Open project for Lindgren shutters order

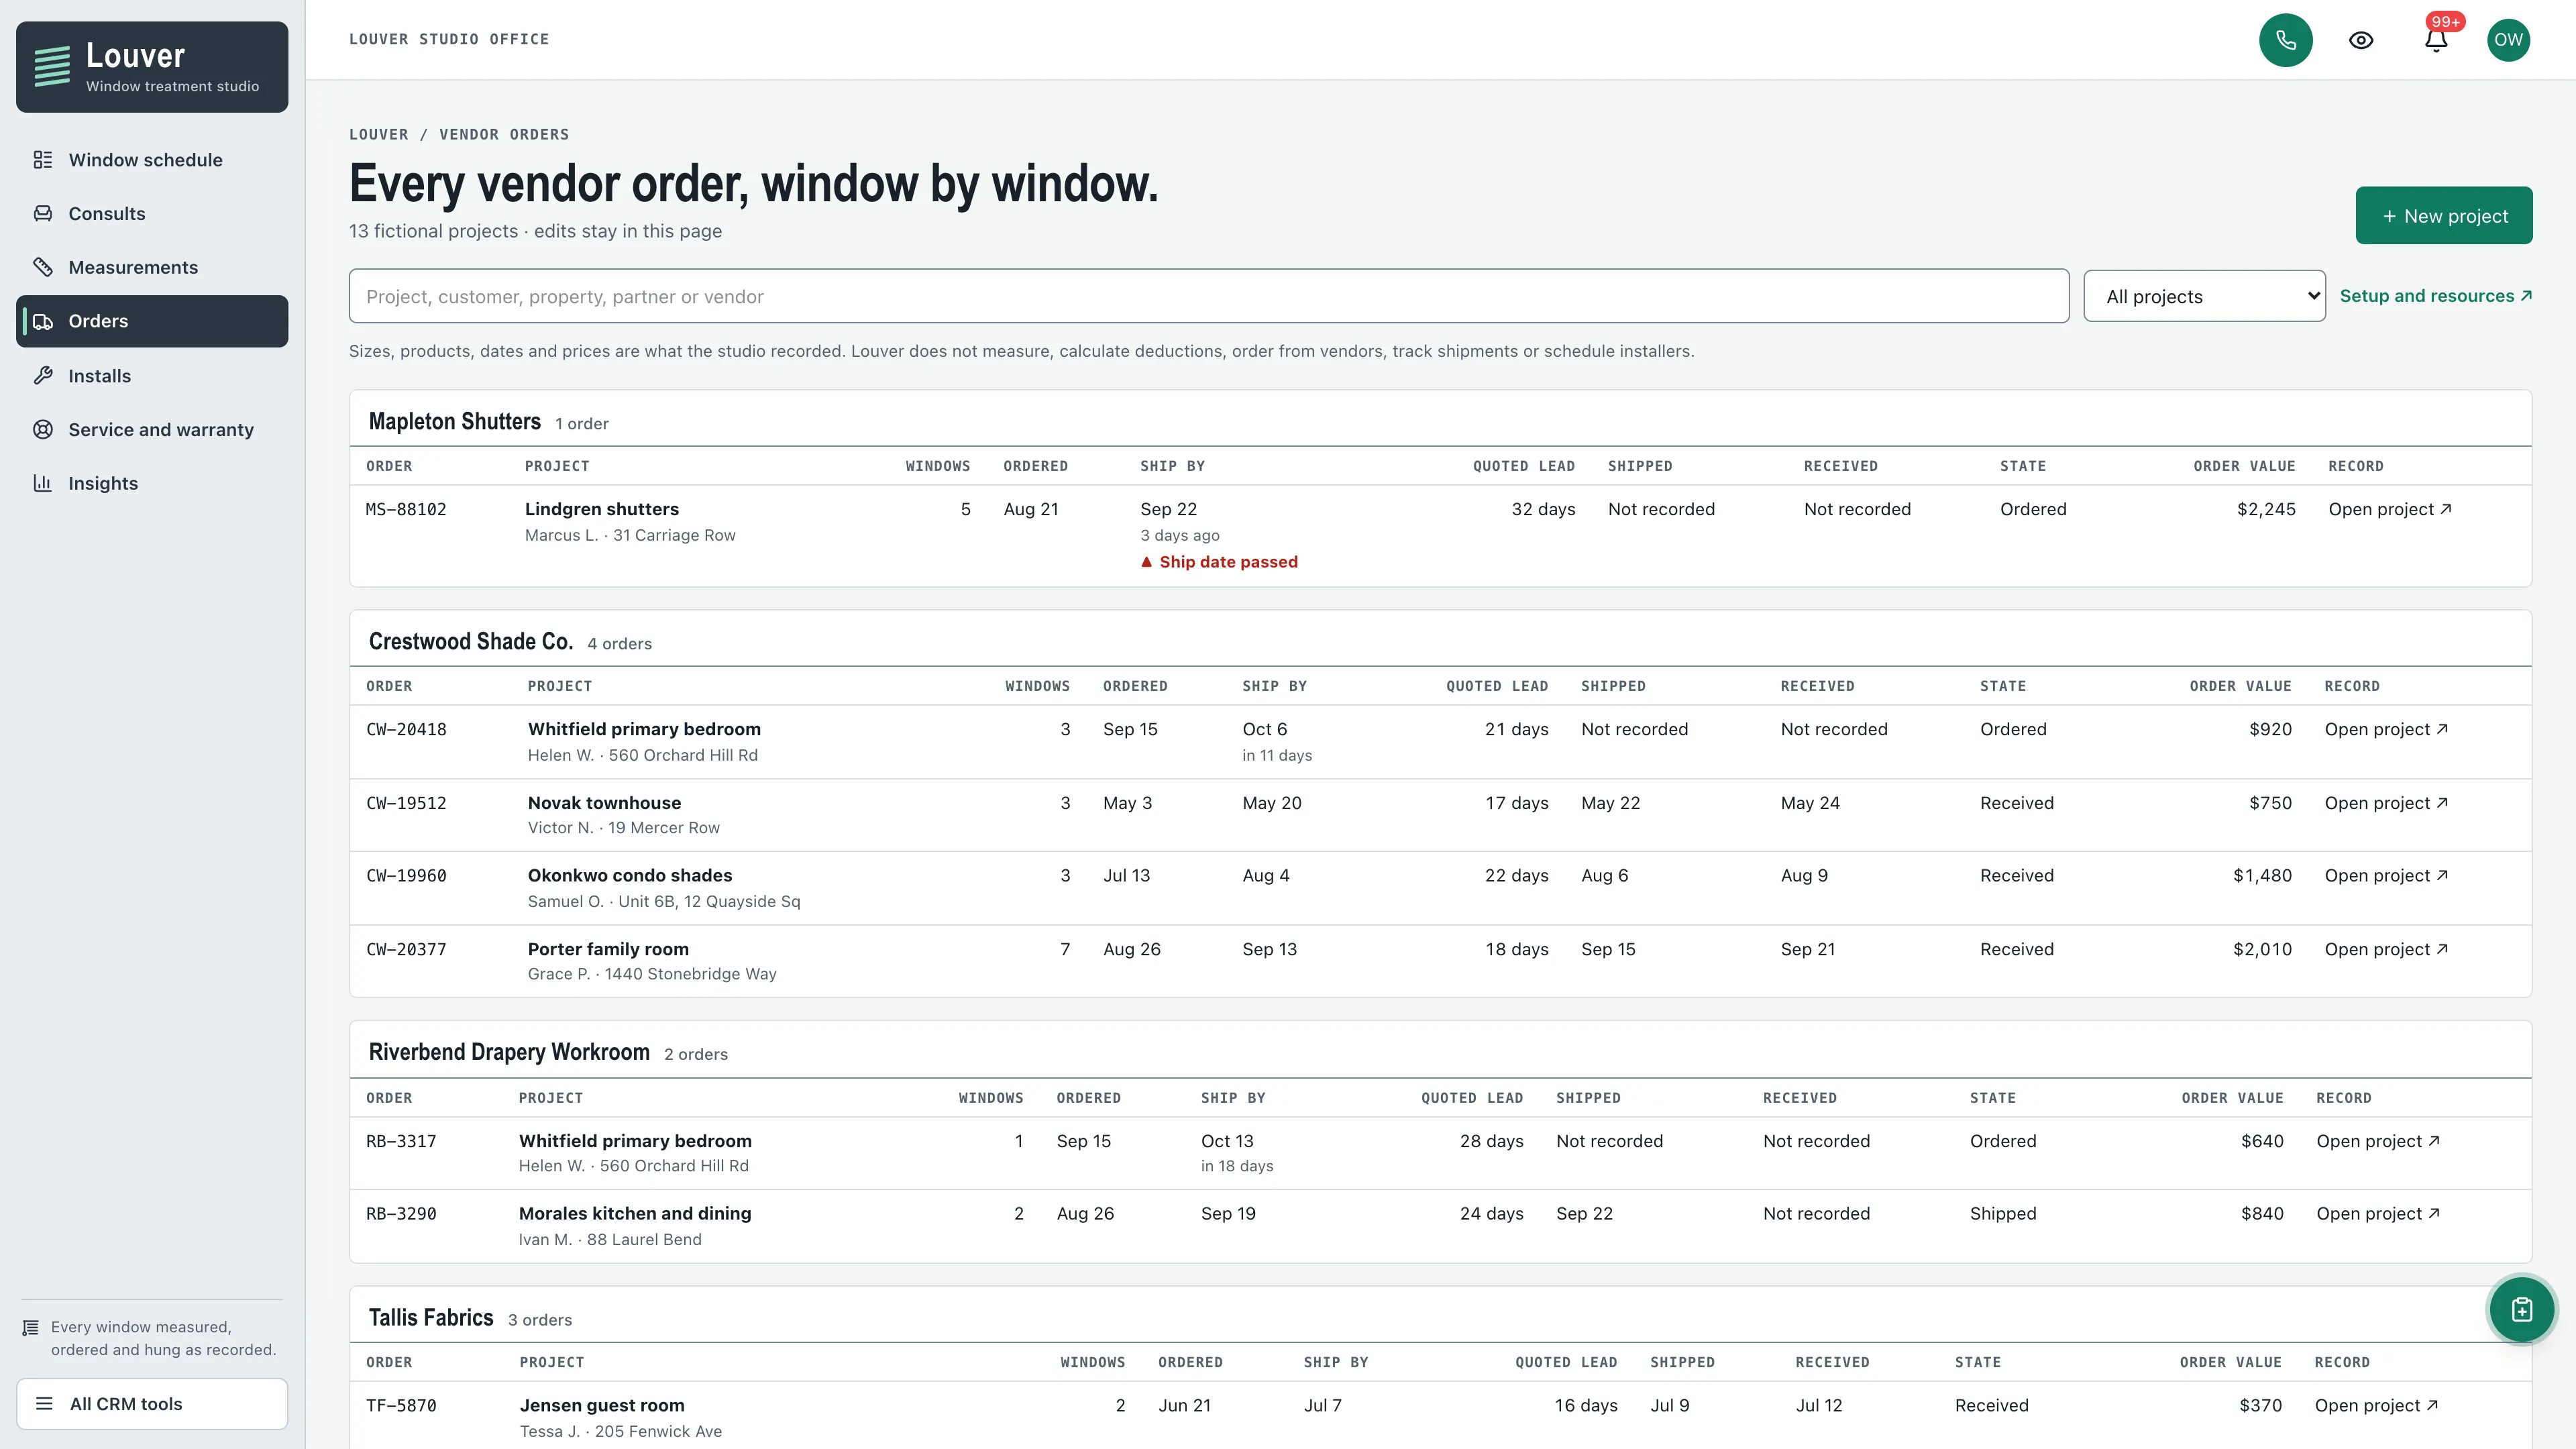click(x=2389, y=509)
